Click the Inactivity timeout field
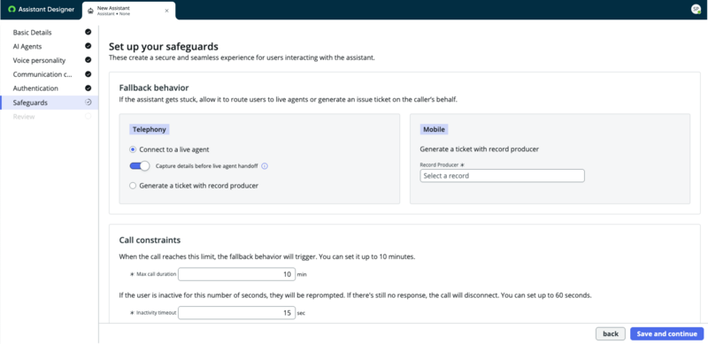 (236, 312)
